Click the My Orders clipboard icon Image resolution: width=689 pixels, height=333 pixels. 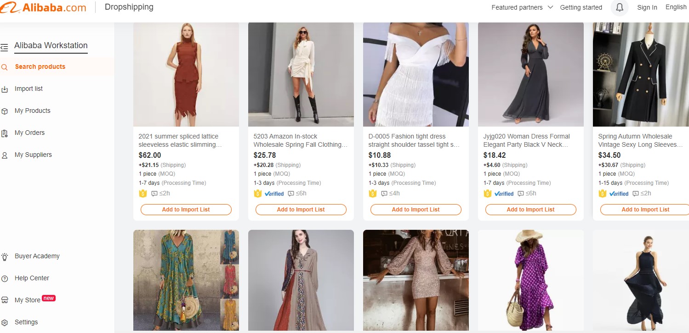coord(5,133)
